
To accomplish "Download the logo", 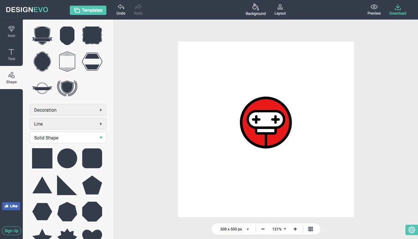I will (x=398, y=10).
